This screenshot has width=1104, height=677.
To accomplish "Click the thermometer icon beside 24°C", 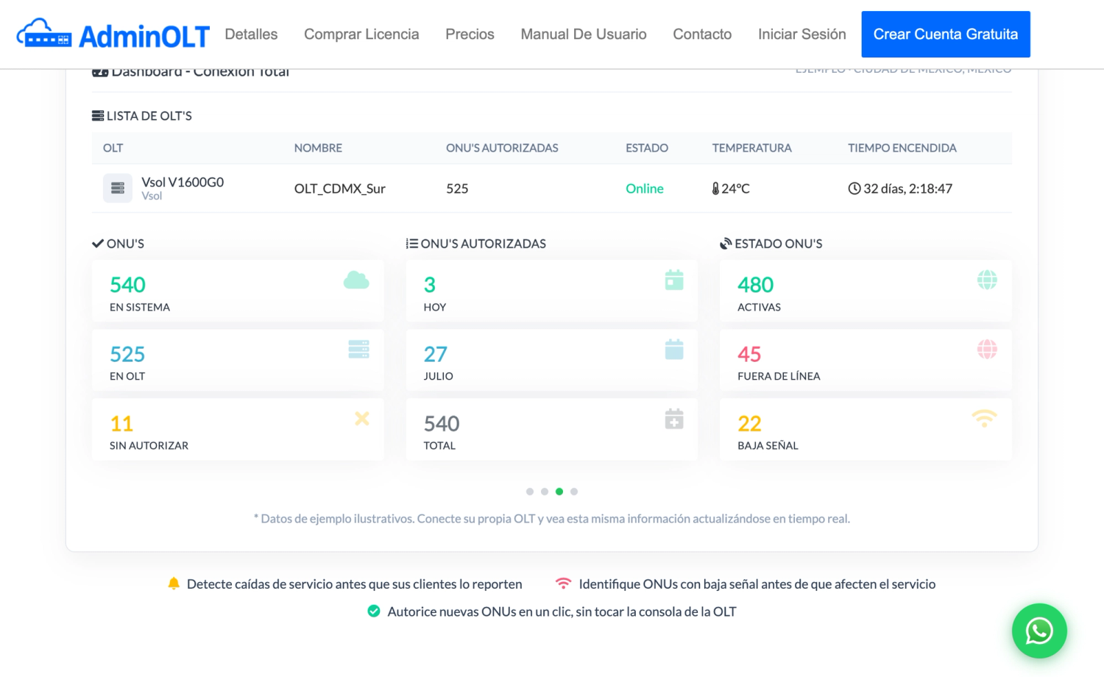I will [x=715, y=188].
